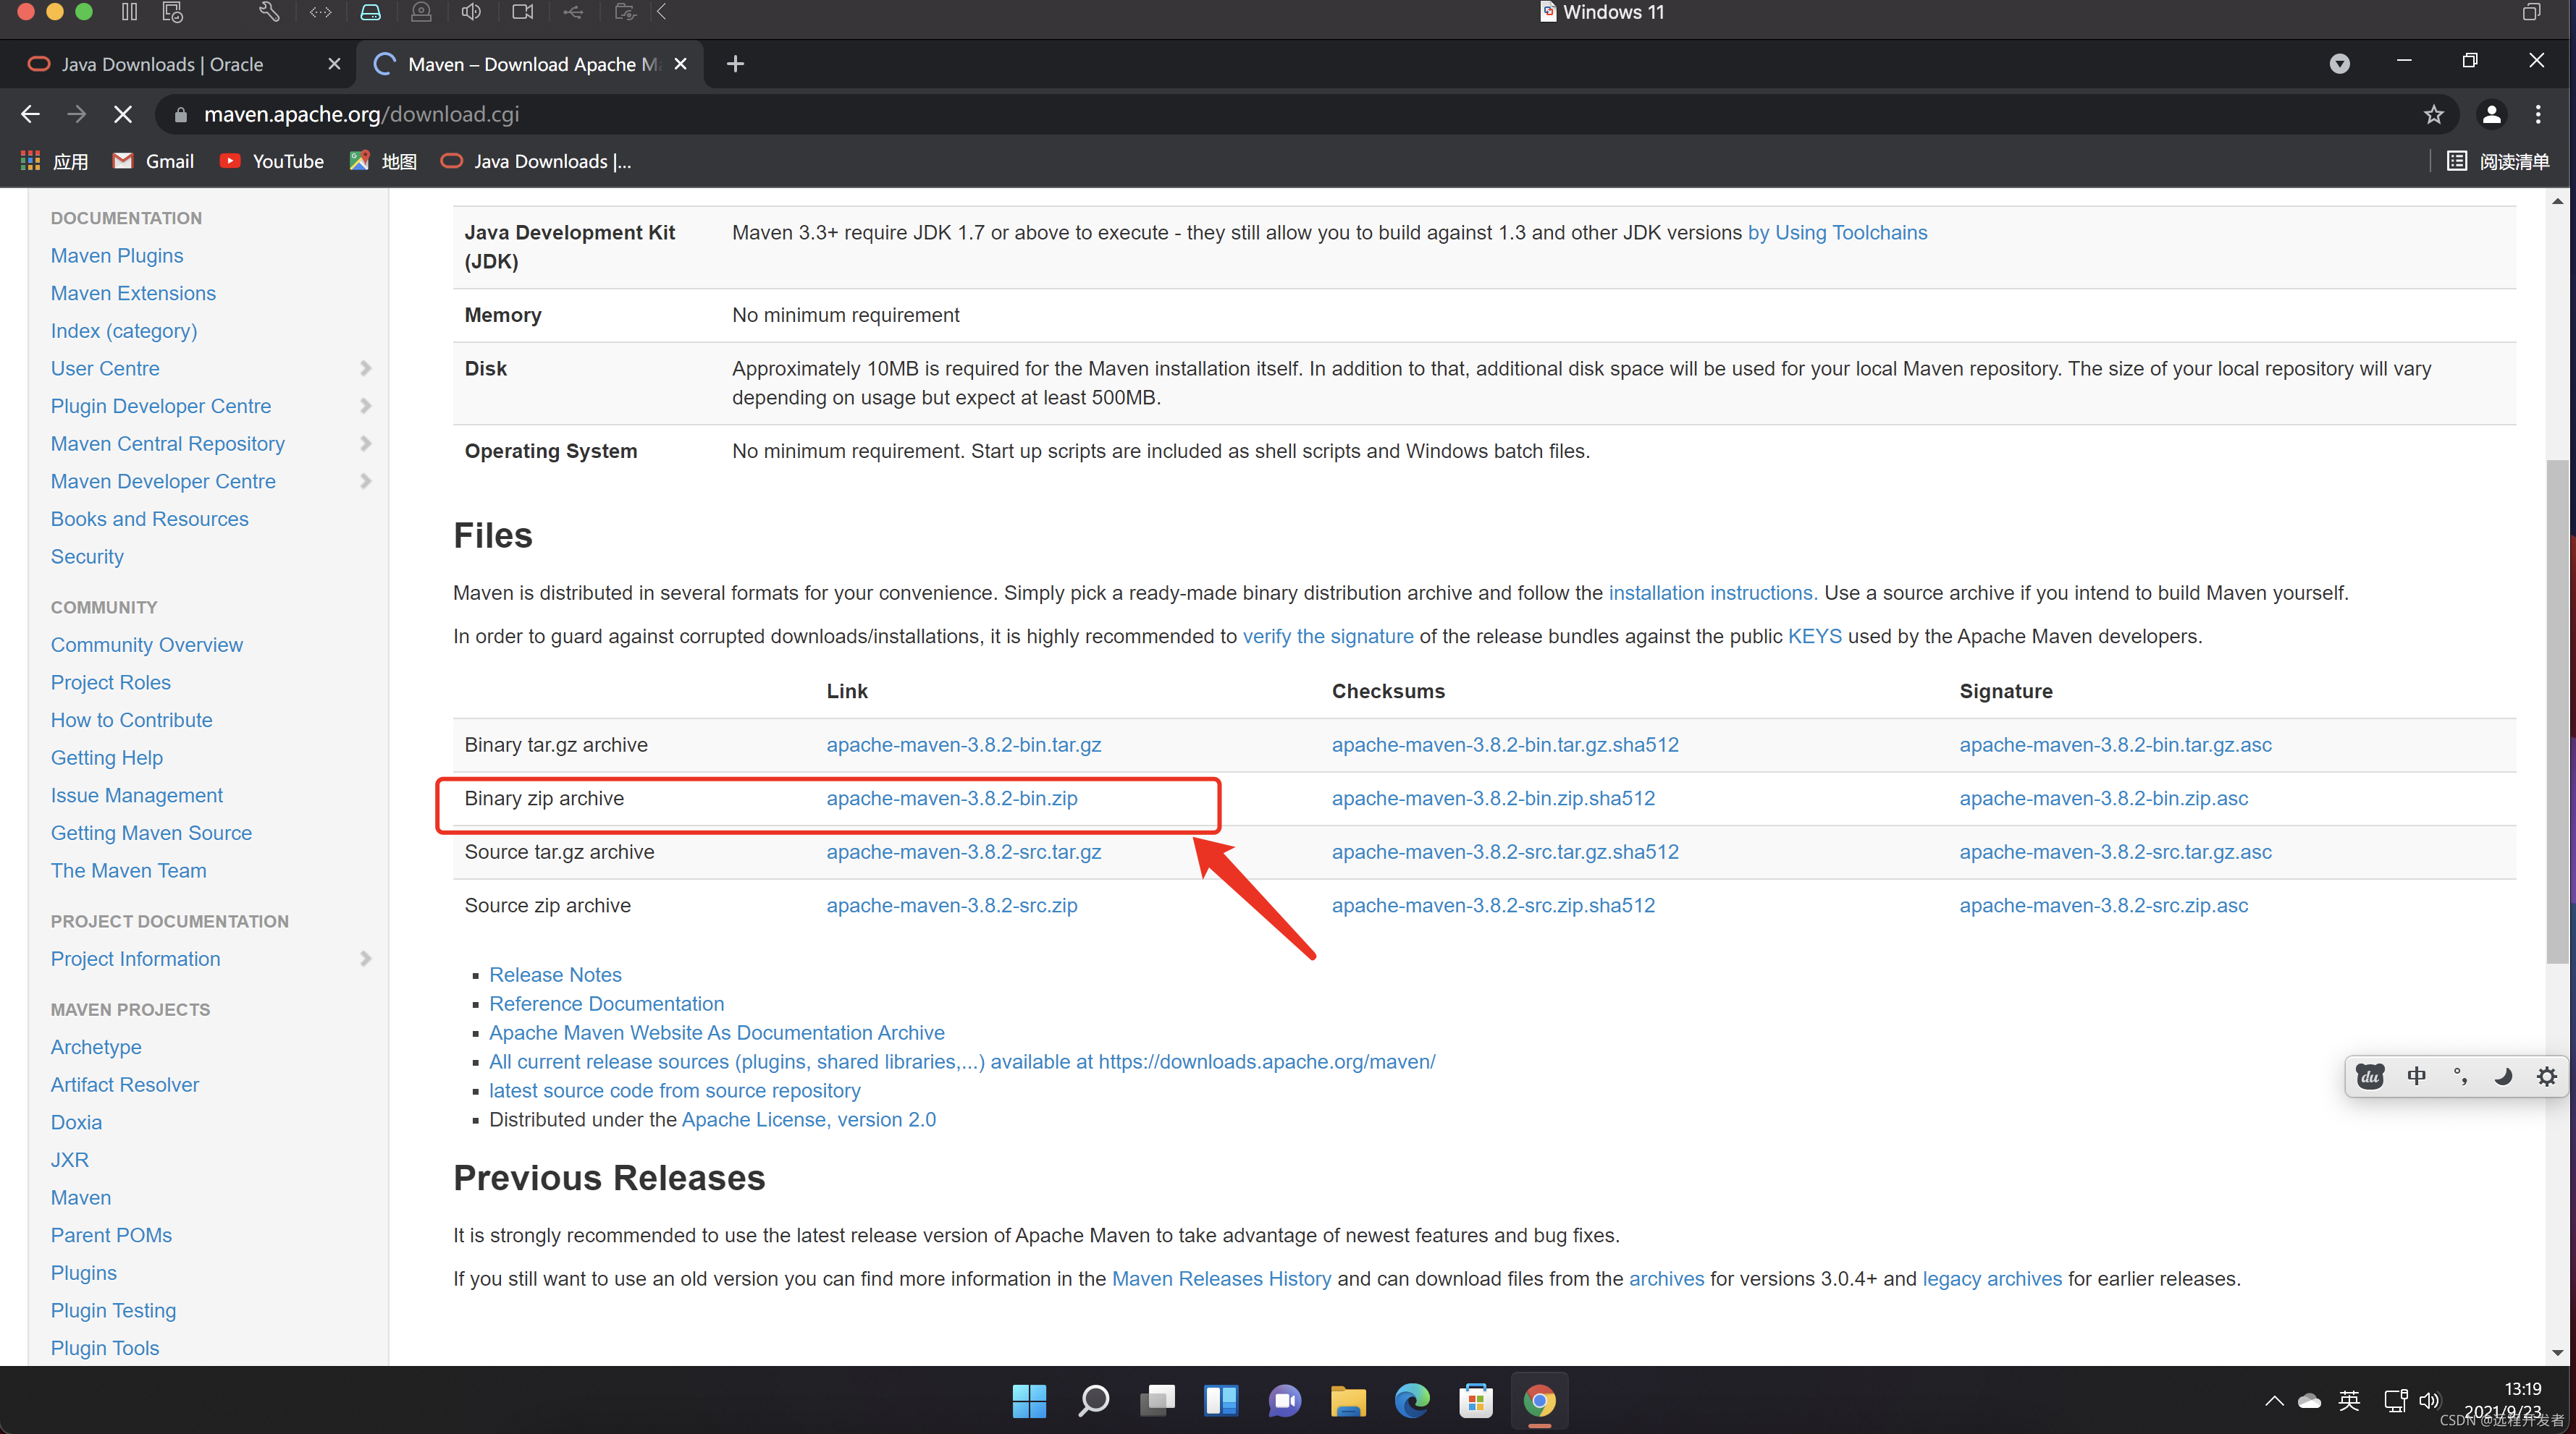Open Teams Chat on the taskbar
This screenshot has width=2576, height=1434.
point(1285,1401)
